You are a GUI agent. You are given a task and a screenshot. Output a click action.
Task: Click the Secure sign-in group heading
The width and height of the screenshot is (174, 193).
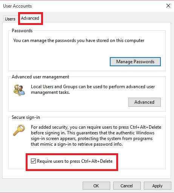[26, 117]
